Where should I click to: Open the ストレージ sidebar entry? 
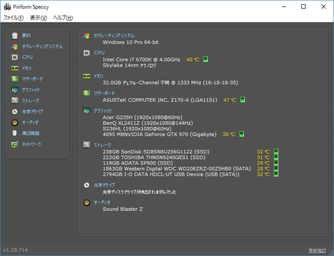31,101
